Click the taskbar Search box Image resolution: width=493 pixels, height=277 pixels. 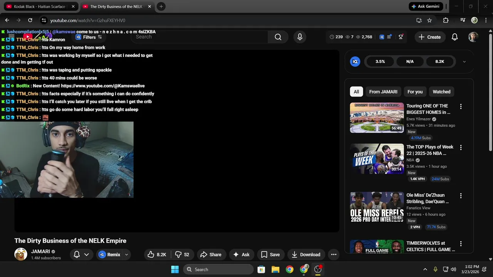click(218, 269)
